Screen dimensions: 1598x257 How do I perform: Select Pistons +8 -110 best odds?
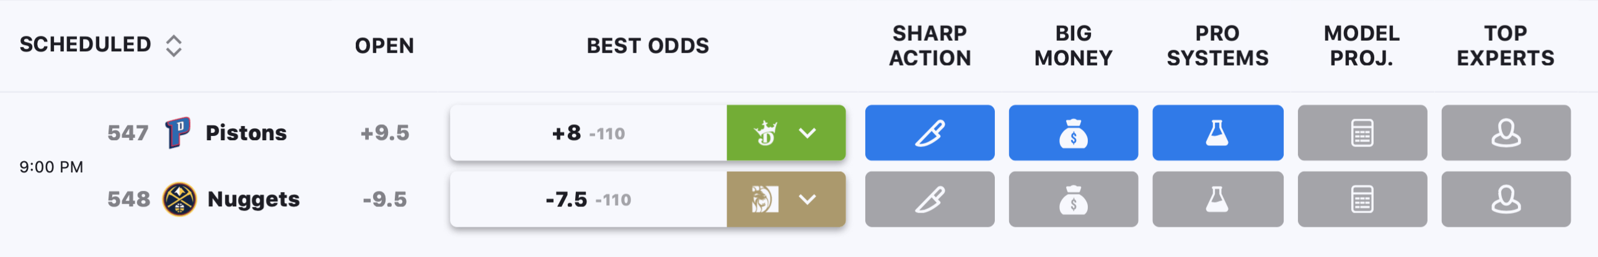pyautogui.click(x=588, y=133)
